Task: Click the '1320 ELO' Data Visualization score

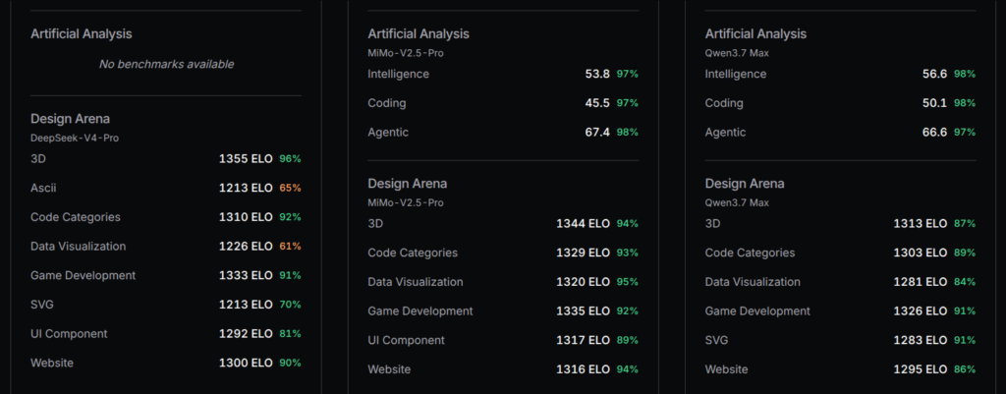Action: (x=584, y=282)
